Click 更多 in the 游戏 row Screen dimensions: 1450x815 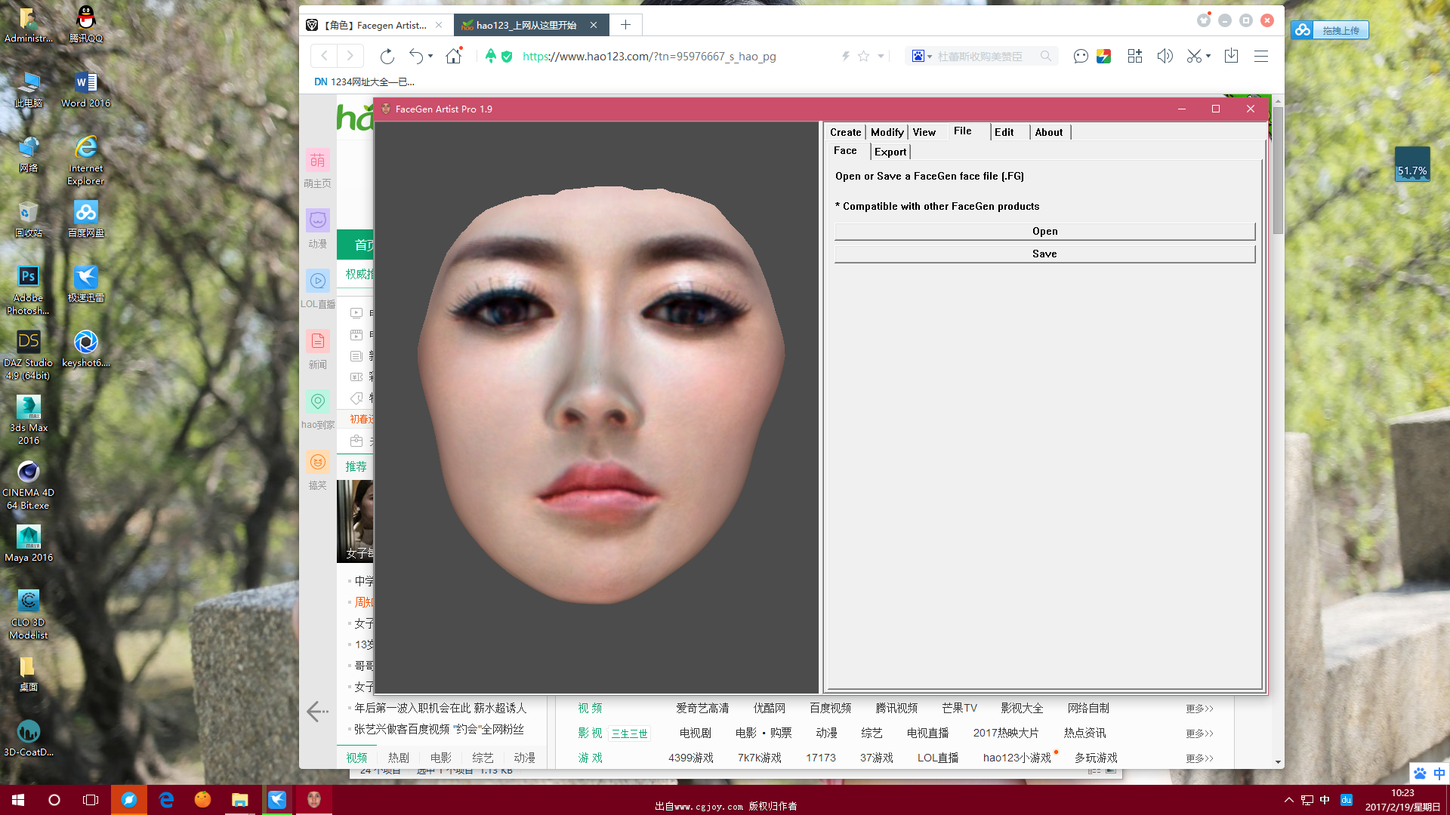click(1199, 758)
